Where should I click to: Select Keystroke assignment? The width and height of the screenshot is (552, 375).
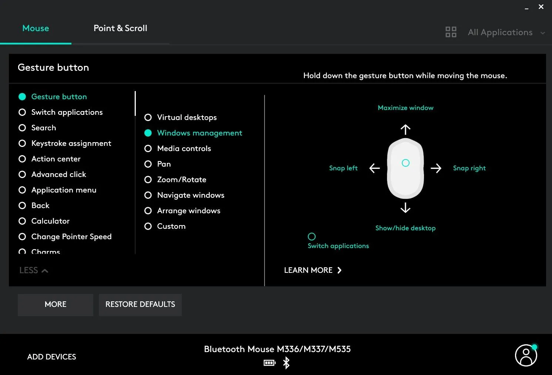click(x=22, y=143)
